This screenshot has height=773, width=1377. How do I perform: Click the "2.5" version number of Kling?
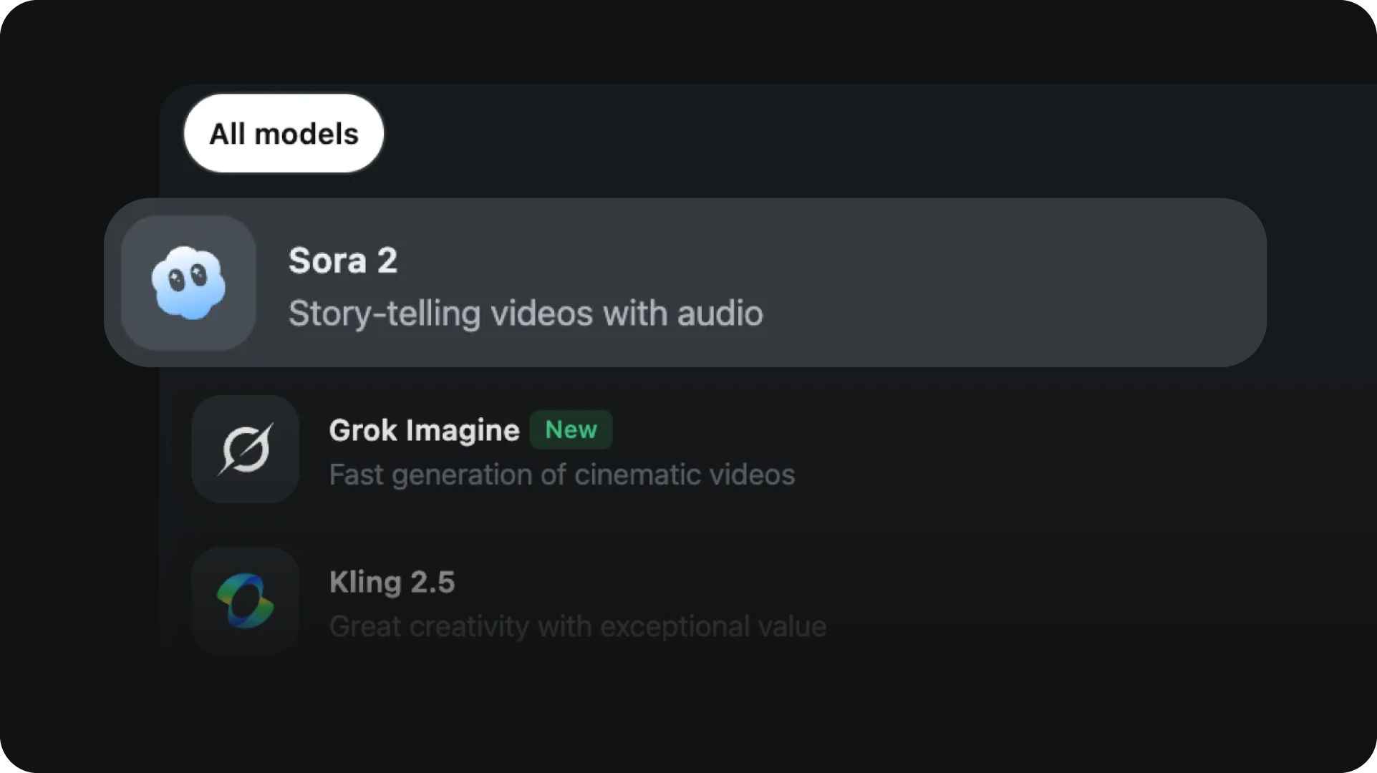click(x=432, y=582)
